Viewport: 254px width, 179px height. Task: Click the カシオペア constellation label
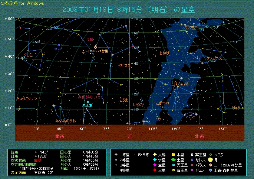(192, 27)
